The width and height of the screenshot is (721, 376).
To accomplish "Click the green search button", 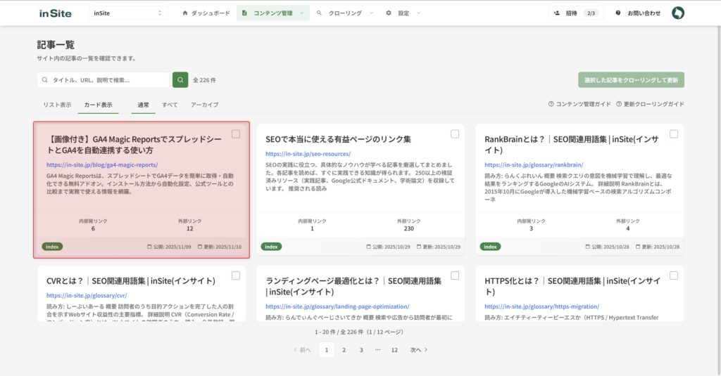I will (x=180, y=80).
